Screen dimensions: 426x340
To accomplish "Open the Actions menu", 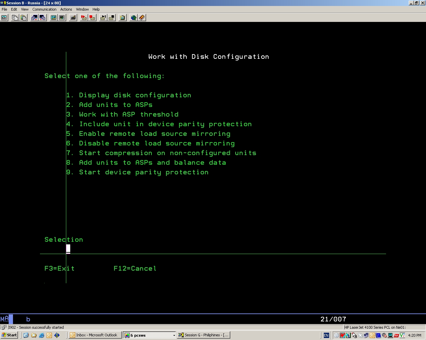I will click(66, 9).
